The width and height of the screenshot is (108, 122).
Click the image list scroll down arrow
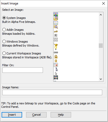click(101, 79)
